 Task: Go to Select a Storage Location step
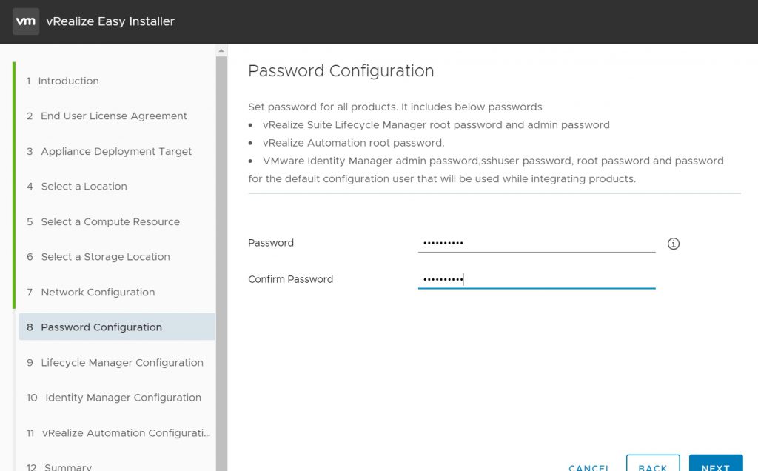[98, 257]
